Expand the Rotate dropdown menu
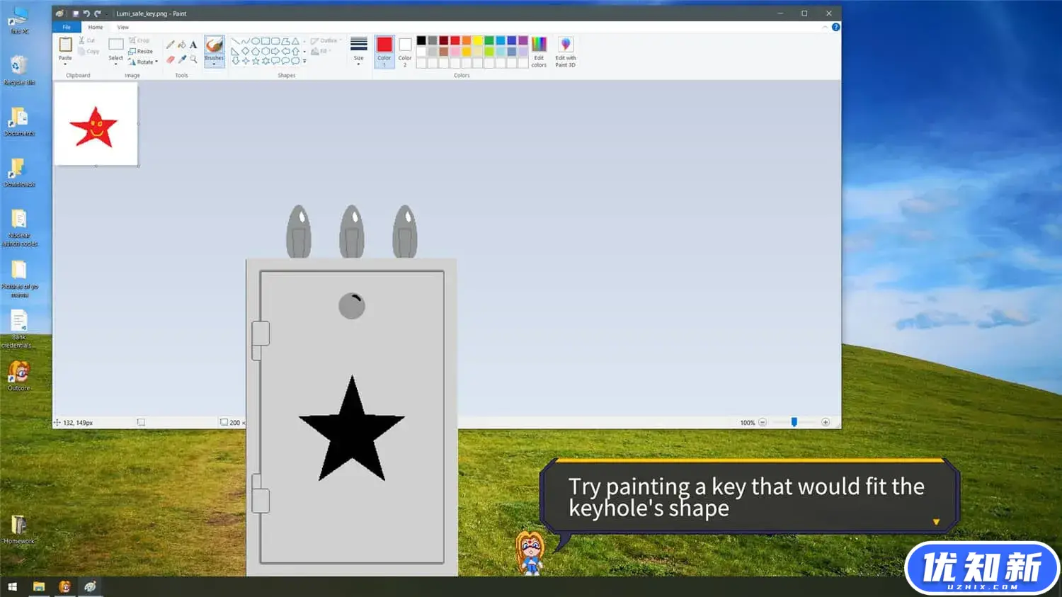The height and width of the screenshot is (597, 1062). 144,62
